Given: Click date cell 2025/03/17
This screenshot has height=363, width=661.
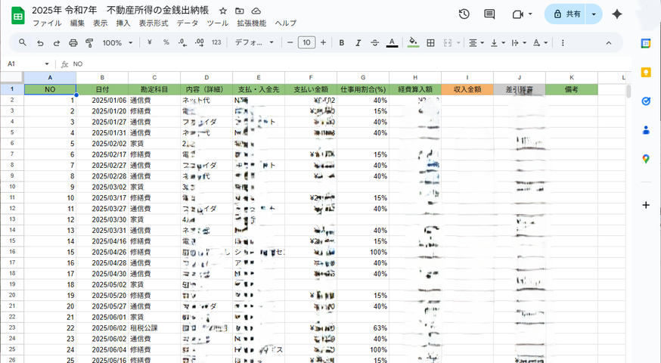Looking at the screenshot, I should pyautogui.click(x=102, y=197).
